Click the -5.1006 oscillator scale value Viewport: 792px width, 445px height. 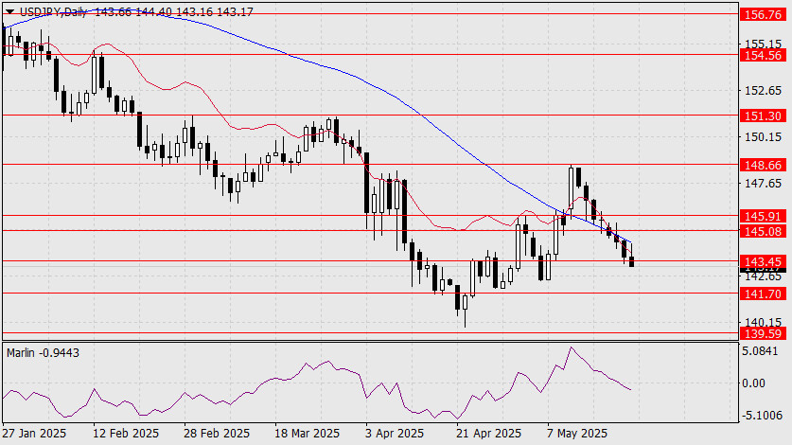point(761,416)
